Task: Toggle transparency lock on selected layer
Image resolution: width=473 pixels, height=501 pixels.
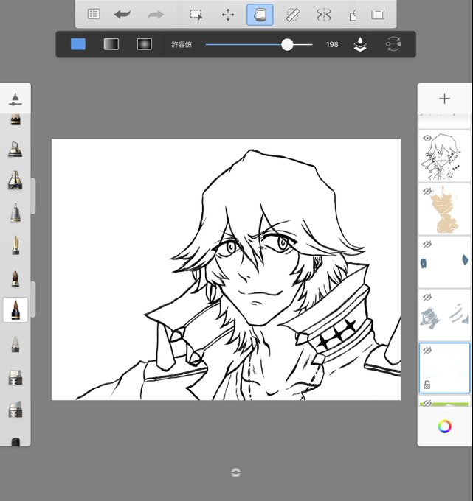Action: pos(427,385)
